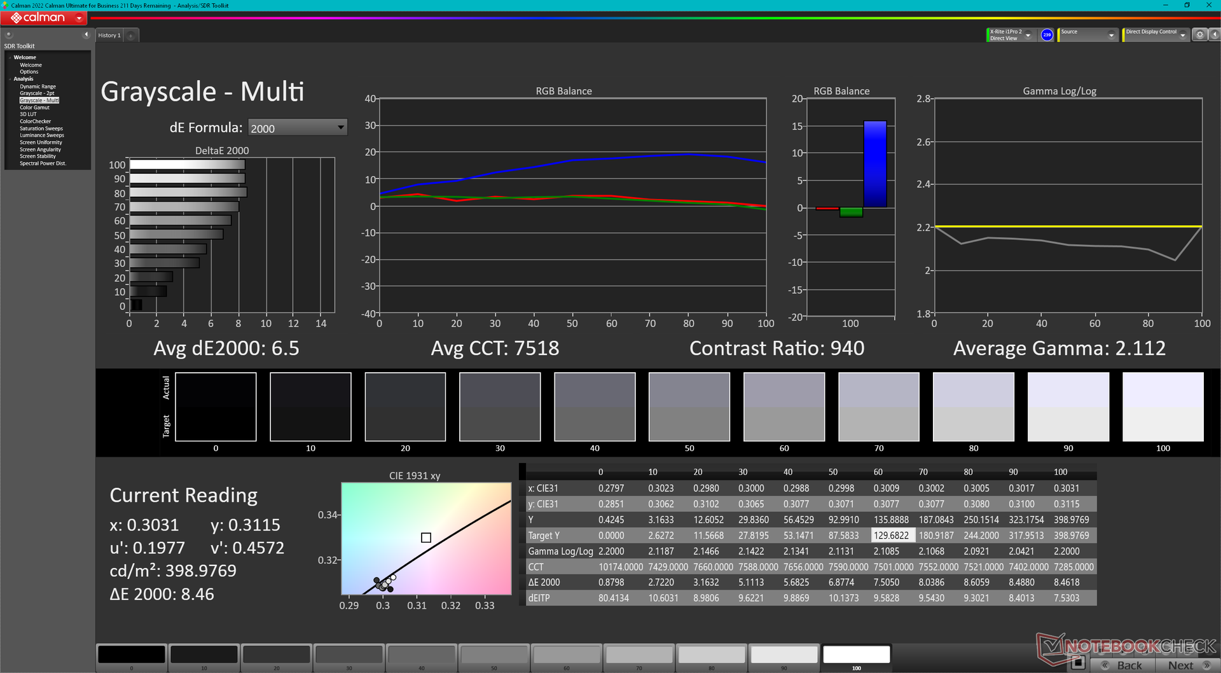This screenshot has height=673, width=1221.
Task: Click the round pin button atop sidebar
Action: click(9, 35)
